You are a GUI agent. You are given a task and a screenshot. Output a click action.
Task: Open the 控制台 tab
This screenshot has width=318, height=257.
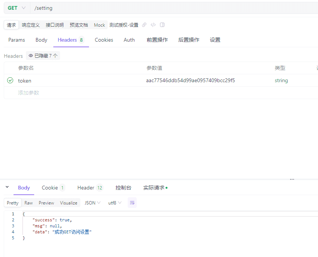point(123,188)
